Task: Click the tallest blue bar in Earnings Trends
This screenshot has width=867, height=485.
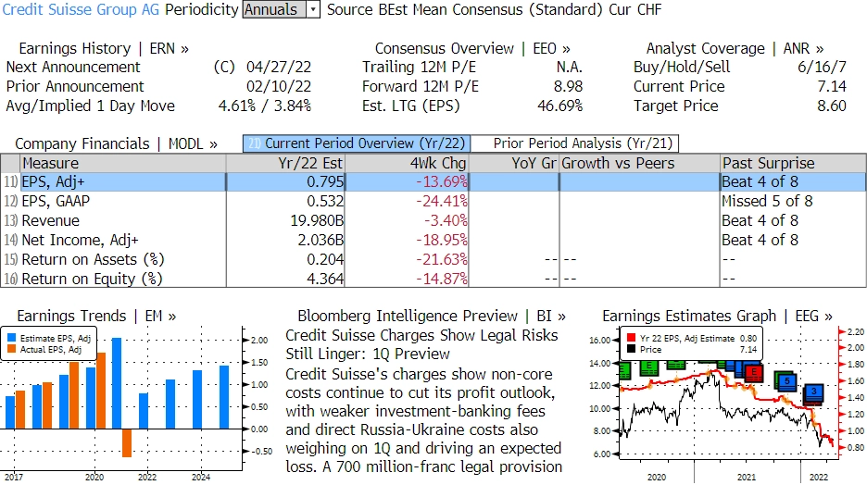Action: (117, 383)
